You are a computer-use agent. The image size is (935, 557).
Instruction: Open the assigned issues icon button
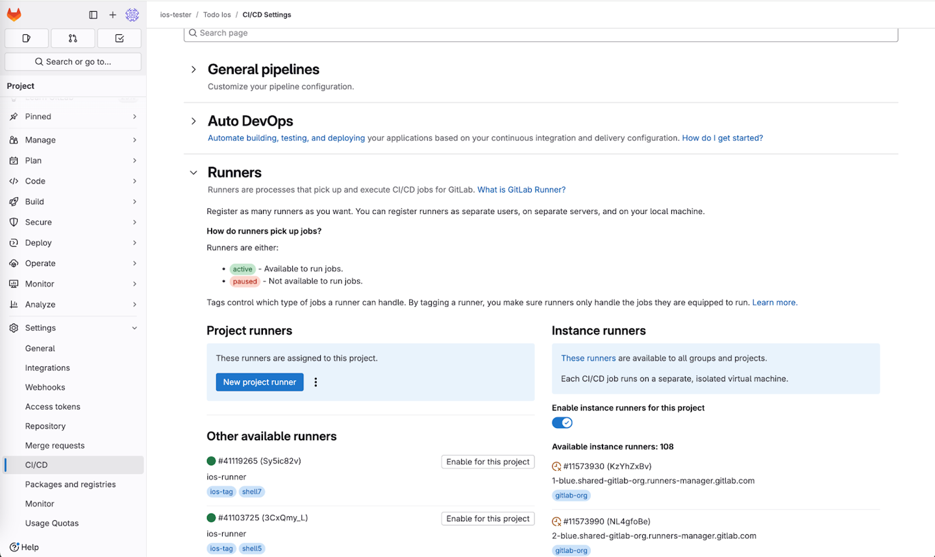[x=27, y=38]
